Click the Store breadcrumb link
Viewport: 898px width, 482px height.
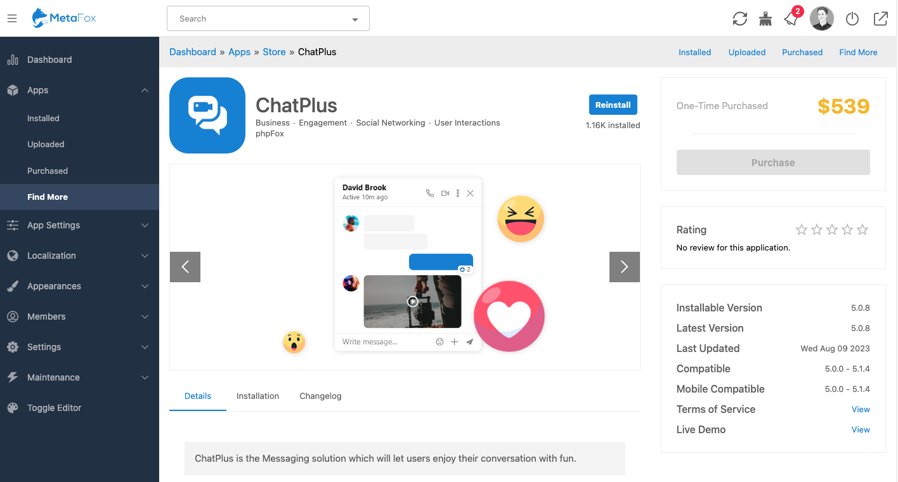tap(274, 52)
